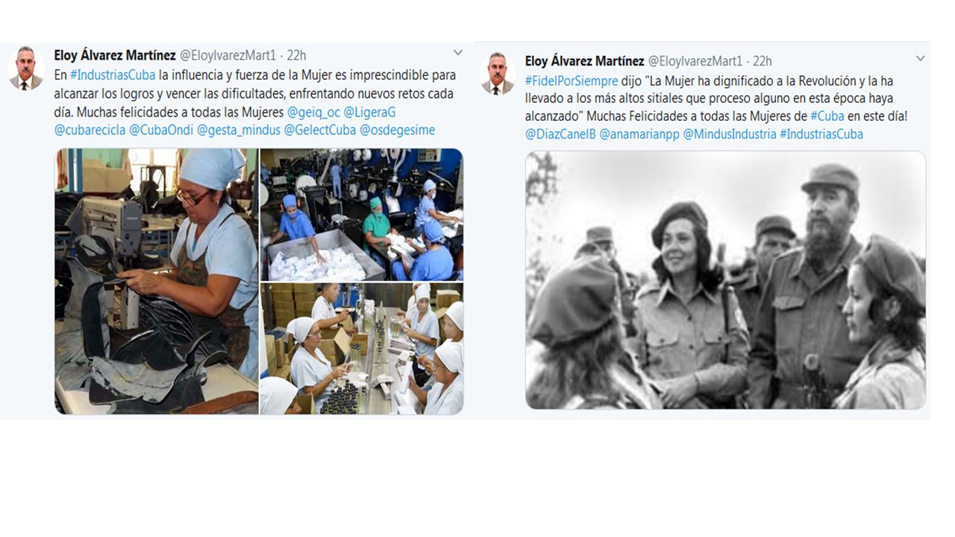Open #Cuba hashtag in right tweet
Image resolution: width=955 pixels, height=537 pixels.
pyautogui.click(x=827, y=116)
